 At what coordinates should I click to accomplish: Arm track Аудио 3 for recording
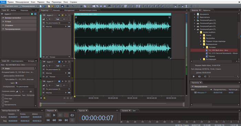tap(66, 61)
